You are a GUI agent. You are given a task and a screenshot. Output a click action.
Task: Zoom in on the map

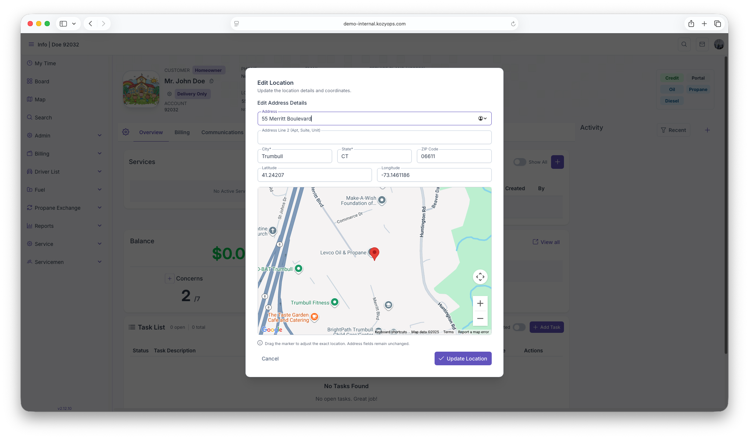[x=480, y=303]
